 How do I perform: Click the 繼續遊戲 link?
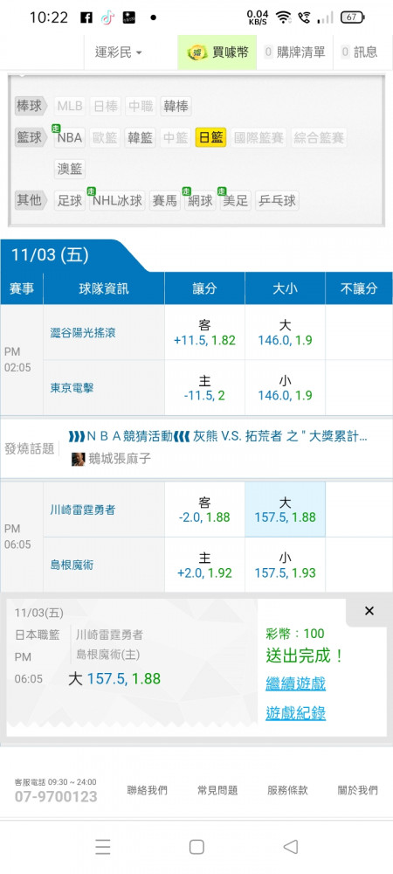click(x=295, y=683)
